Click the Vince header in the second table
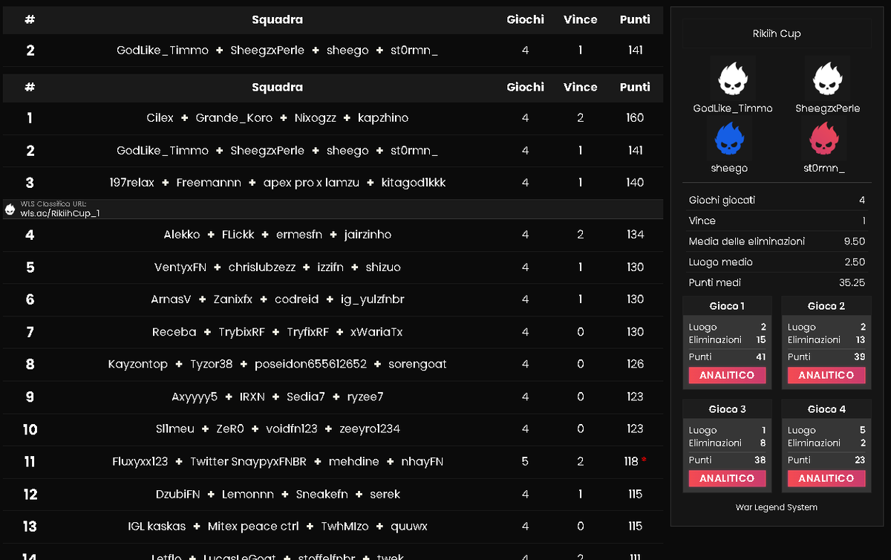This screenshot has width=891, height=560. 581,87
